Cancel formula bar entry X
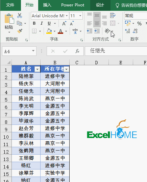The image size is (147, 182). [53, 51]
